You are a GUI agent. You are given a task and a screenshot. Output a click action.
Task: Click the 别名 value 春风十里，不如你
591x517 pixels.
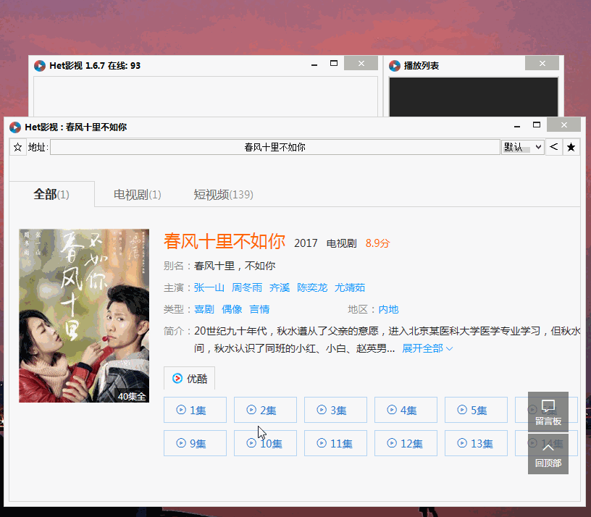235,266
